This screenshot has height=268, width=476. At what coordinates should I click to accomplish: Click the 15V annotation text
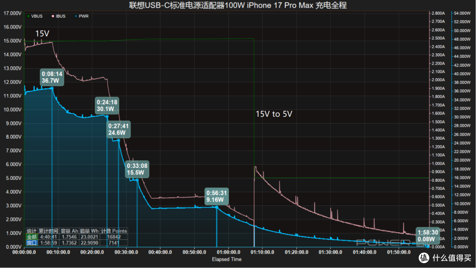coord(42,33)
